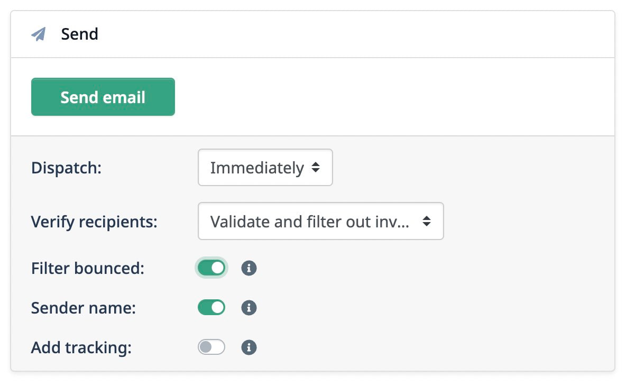626x386 pixels.
Task: Open the Dispatch dropdown showing Immediately
Action: click(x=265, y=167)
